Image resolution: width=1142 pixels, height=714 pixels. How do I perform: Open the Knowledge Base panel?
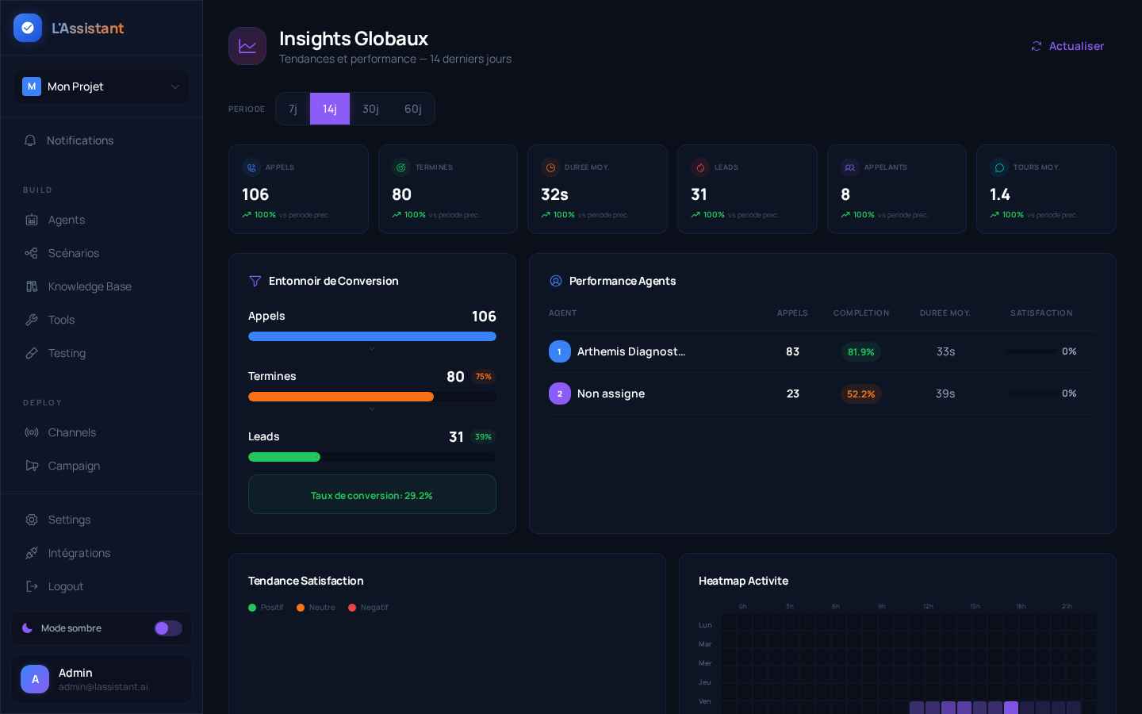(x=32, y=286)
